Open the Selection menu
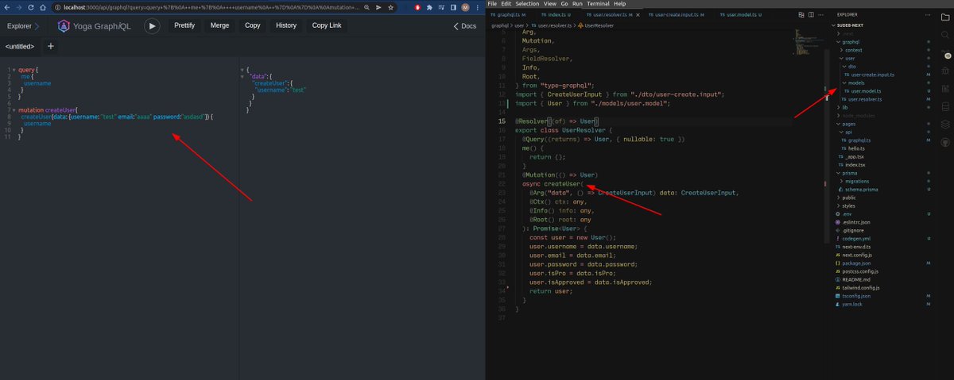This screenshot has width=954, height=380. coord(526,4)
